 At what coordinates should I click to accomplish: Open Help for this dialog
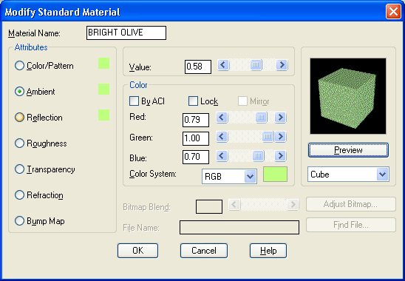pyautogui.click(x=268, y=251)
